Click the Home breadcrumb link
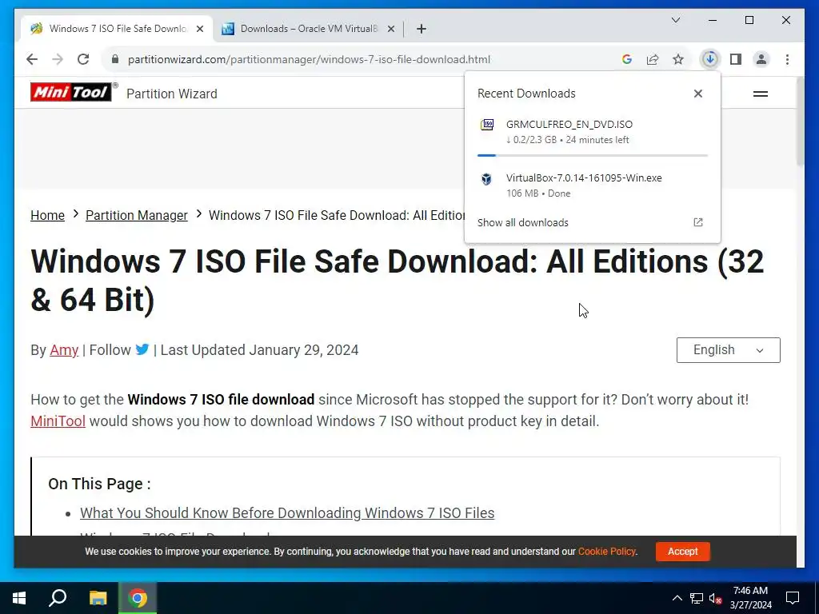This screenshot has width=819, height=614. tap(47, 215)
